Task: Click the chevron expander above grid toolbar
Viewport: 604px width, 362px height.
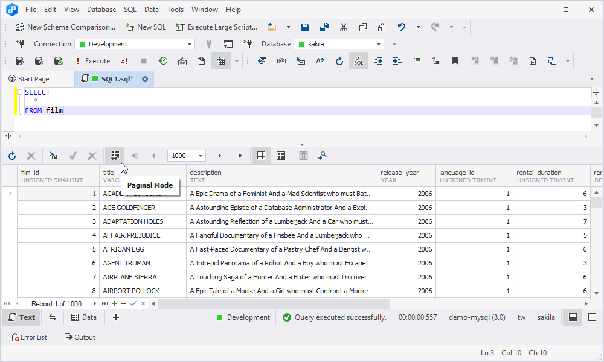Action: pos(302,145)
